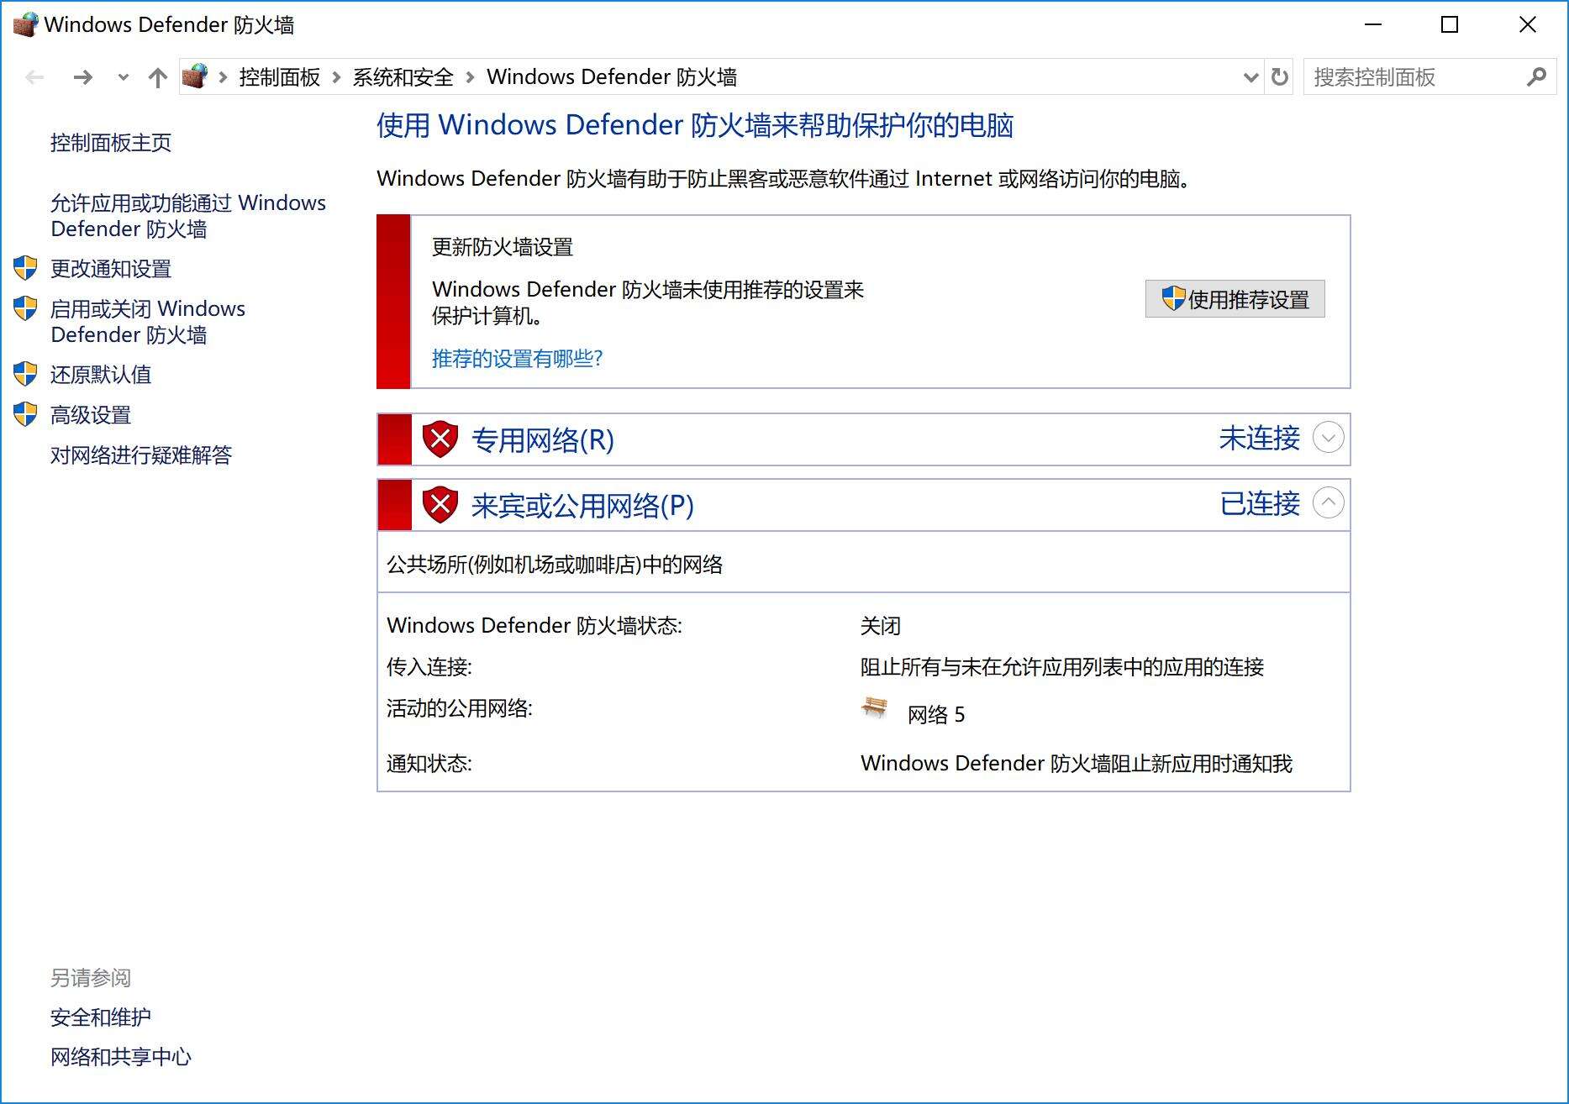Click the forward navigation arrow
This screenshot has width=1569, height=1104.
82,77
